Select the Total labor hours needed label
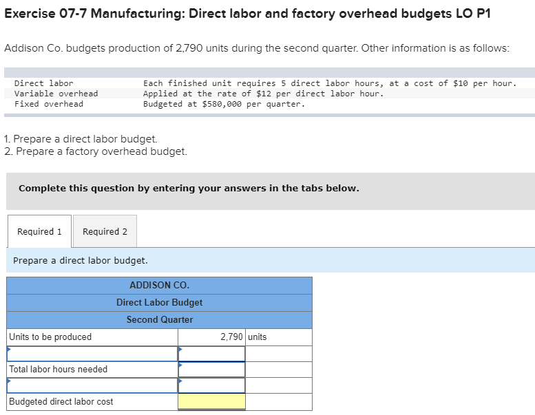The height and width of the screenshot is (415, 535). [58, 370]
